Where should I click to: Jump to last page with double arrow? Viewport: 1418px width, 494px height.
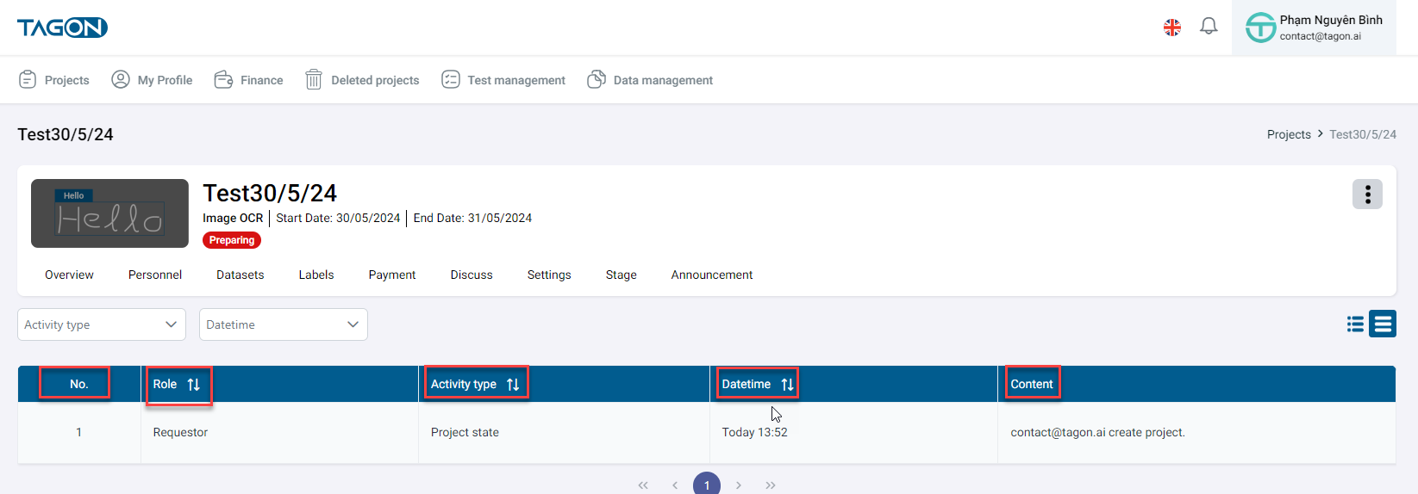click(771, 485)
